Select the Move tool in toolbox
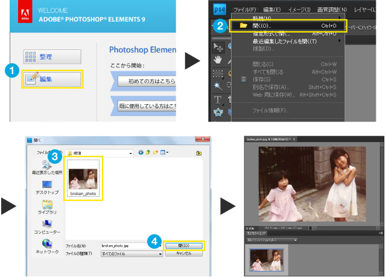The height and width of the screenshot is (277, 386). (218, 47)
